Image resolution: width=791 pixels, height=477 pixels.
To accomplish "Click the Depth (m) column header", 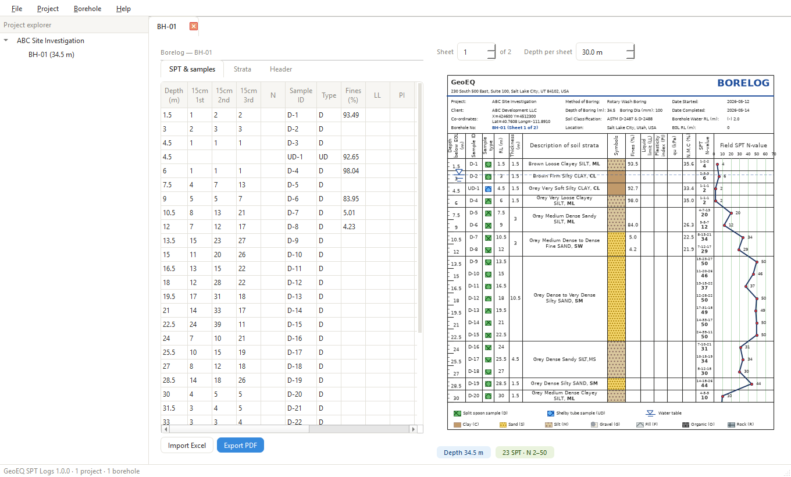I will [174, 95].
